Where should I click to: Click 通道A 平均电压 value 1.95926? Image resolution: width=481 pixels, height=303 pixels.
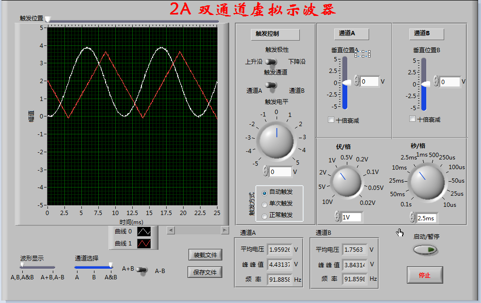(279, 250)
